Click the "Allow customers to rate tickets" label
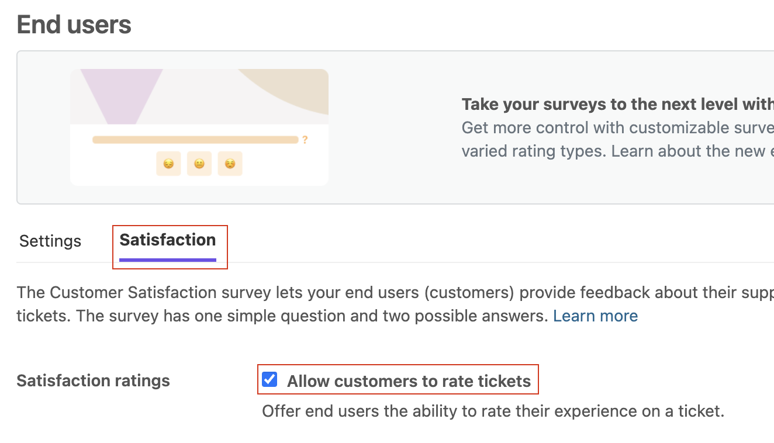This screenshot has height=443, width=774. point(409,382)
